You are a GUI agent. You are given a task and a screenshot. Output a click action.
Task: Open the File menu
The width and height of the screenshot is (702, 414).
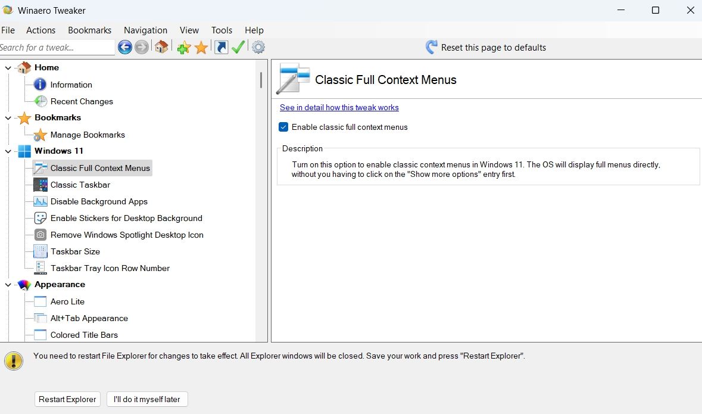click(x=8, y=30)
